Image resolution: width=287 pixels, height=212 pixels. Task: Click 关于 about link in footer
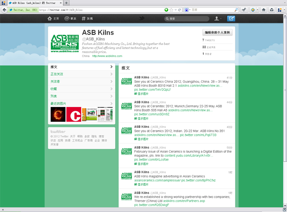pyautogui.click(x=73, y=136)
